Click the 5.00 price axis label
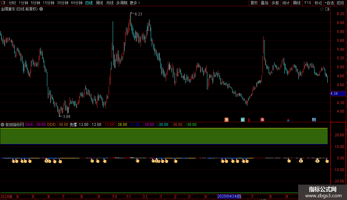Image resolution: width=347 pixels, height=200 pixels. point(340,67)
